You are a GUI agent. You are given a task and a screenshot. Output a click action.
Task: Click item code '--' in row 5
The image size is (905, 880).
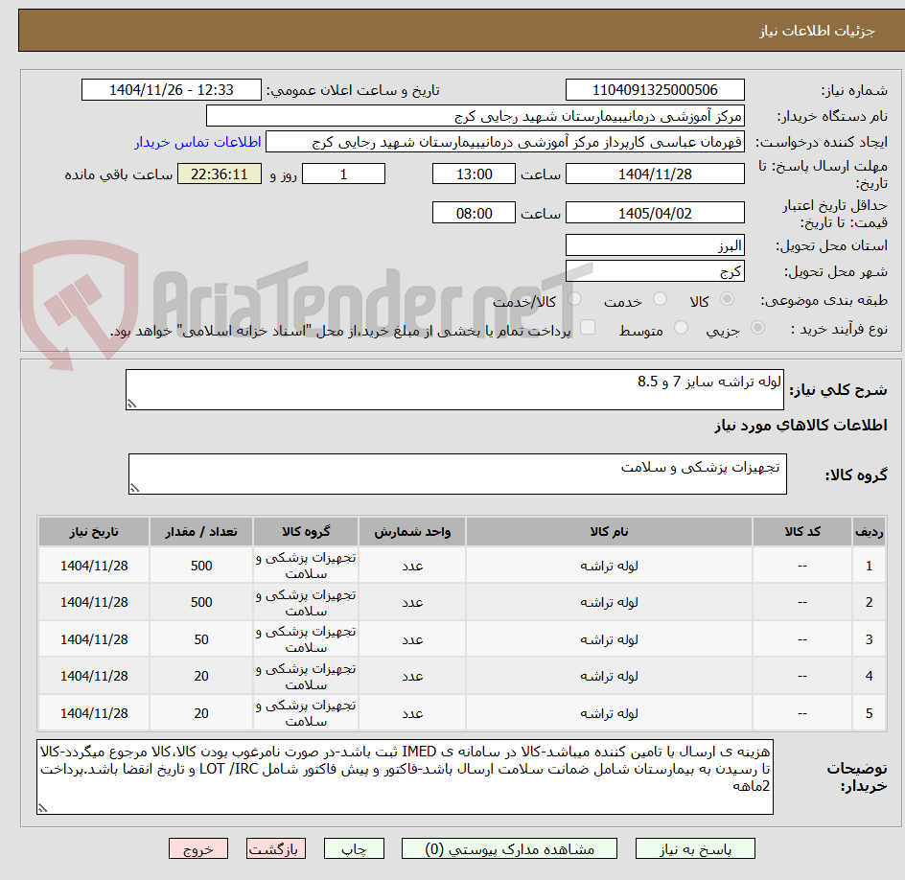point(802,714)
